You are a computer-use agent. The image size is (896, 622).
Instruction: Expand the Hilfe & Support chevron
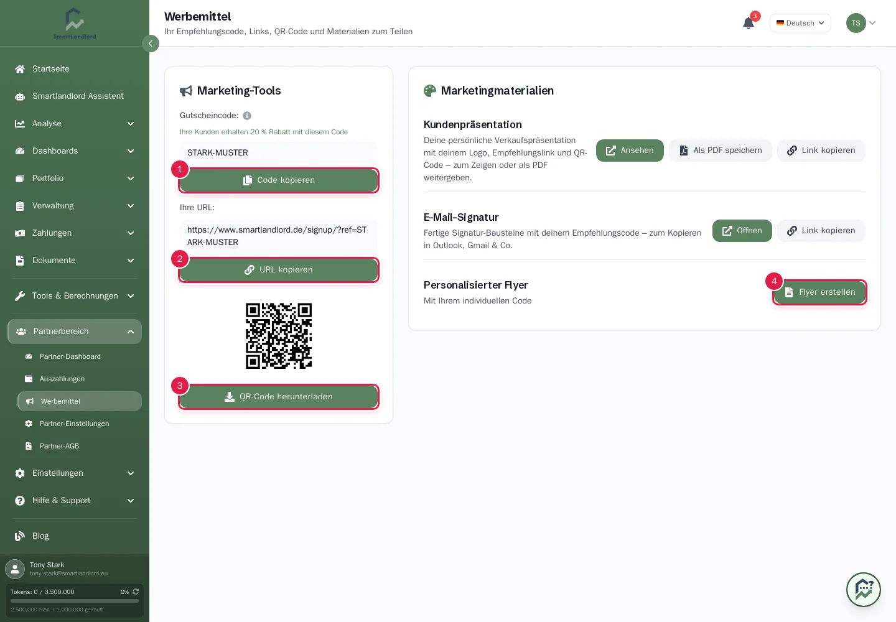[x=131, y=501]
